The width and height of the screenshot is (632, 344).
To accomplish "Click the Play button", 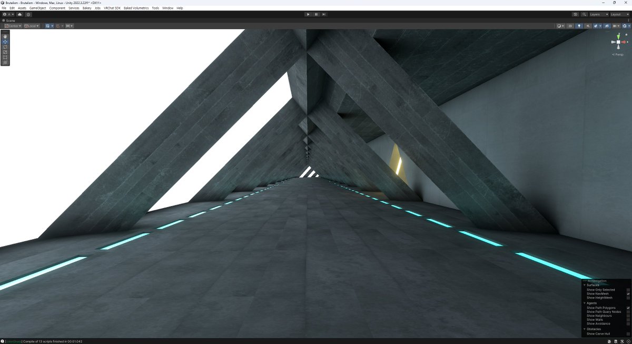I will click(x=308, y=14).
